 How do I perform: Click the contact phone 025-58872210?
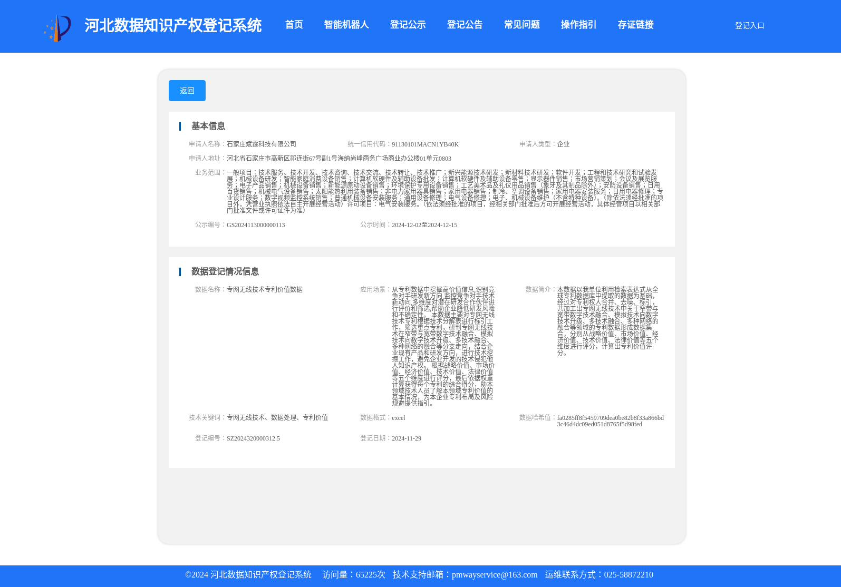coord(629,575)
